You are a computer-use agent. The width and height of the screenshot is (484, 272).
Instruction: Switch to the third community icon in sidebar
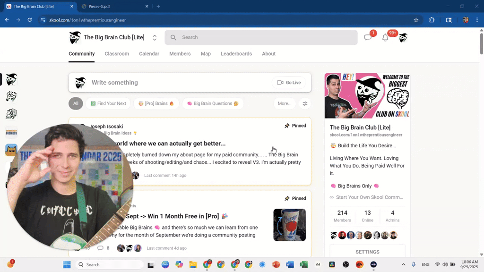coord(11,114)
